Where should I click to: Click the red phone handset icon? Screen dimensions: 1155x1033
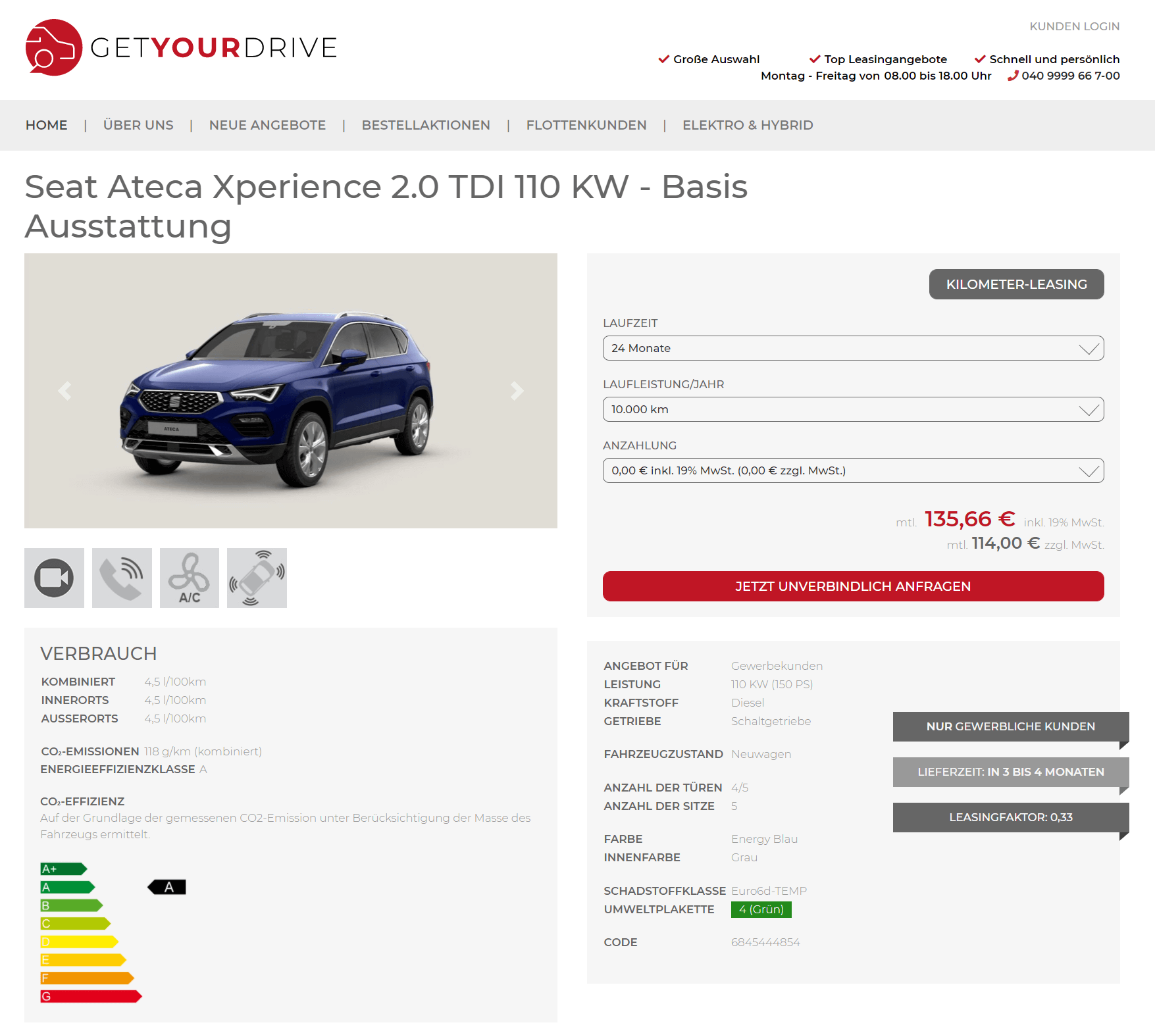[1013, 76]
